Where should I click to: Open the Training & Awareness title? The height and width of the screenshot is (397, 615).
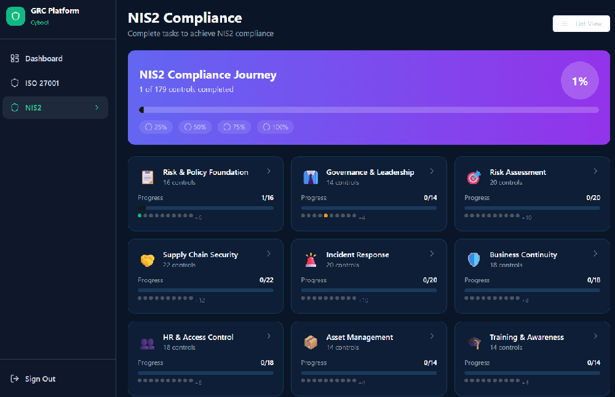point(527,337)
